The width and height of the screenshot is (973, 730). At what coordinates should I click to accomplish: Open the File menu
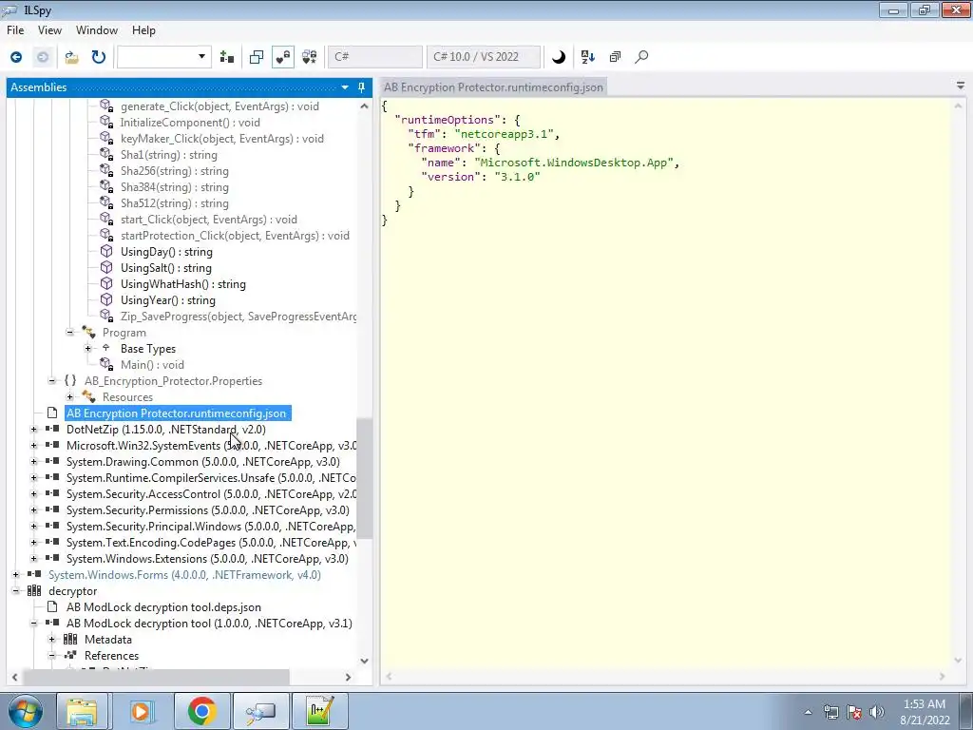coord(15,30)
